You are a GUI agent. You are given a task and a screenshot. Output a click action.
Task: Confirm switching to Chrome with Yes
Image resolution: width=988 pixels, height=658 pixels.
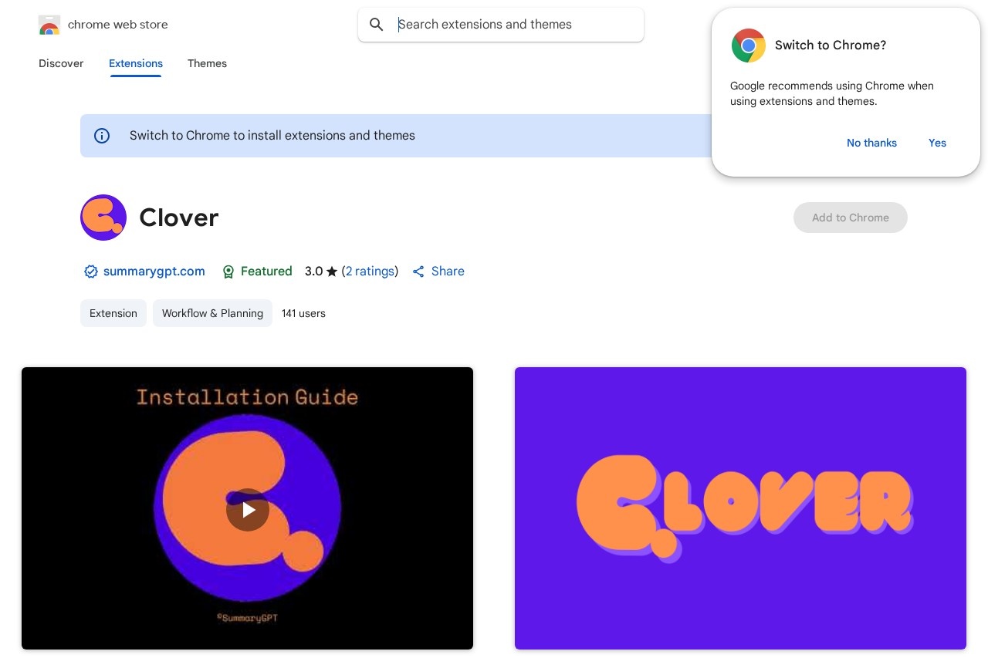tap(937, 143)
